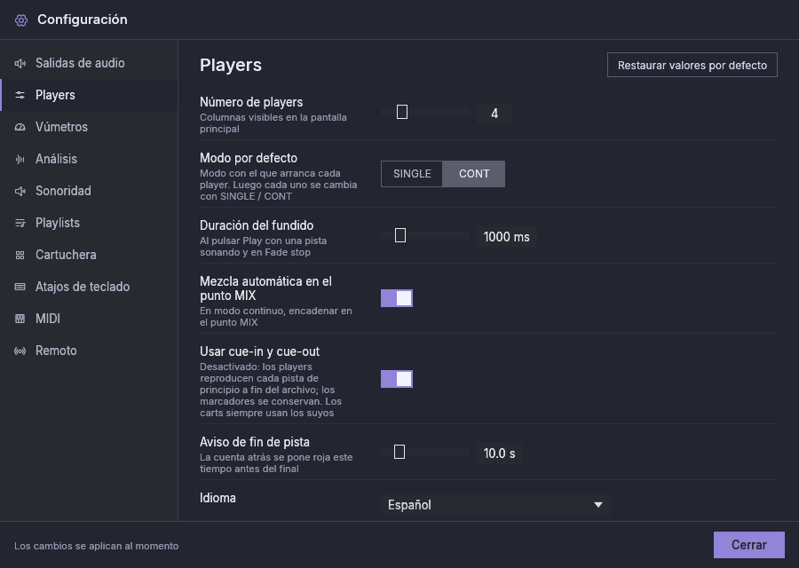Open the Sonoridad settings
799x568 pixels.
coord(89,191)
